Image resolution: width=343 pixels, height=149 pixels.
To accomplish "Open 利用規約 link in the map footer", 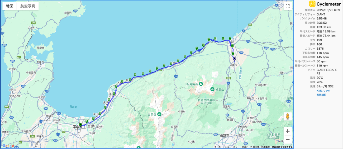I will click(265, 147).
